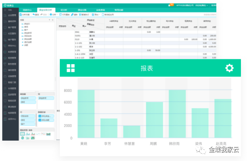The height and width of the screenshot is (161, 247).
Task: Open the settings gear in 报表 header
Action: tap(229, 68)
